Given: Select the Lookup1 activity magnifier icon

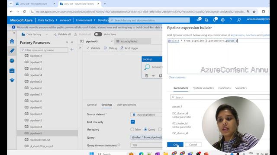Looking at the screenshot, I should point(147,67).
